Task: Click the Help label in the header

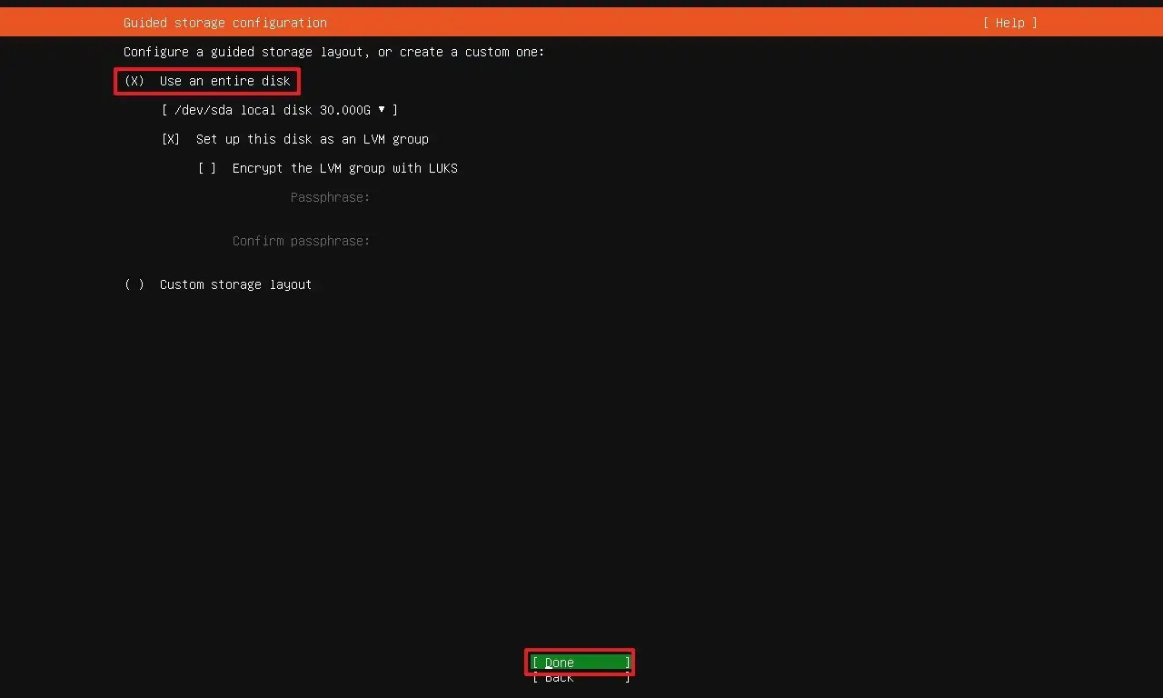Action: pos(1009,23)
